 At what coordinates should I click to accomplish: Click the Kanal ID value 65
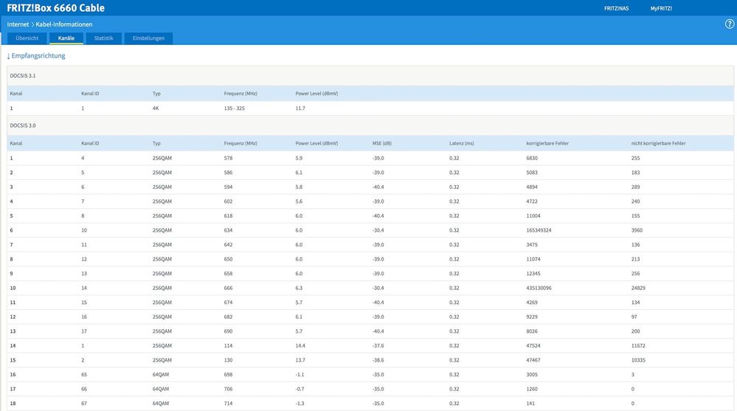pyautogui.click(x=84, y=375)
